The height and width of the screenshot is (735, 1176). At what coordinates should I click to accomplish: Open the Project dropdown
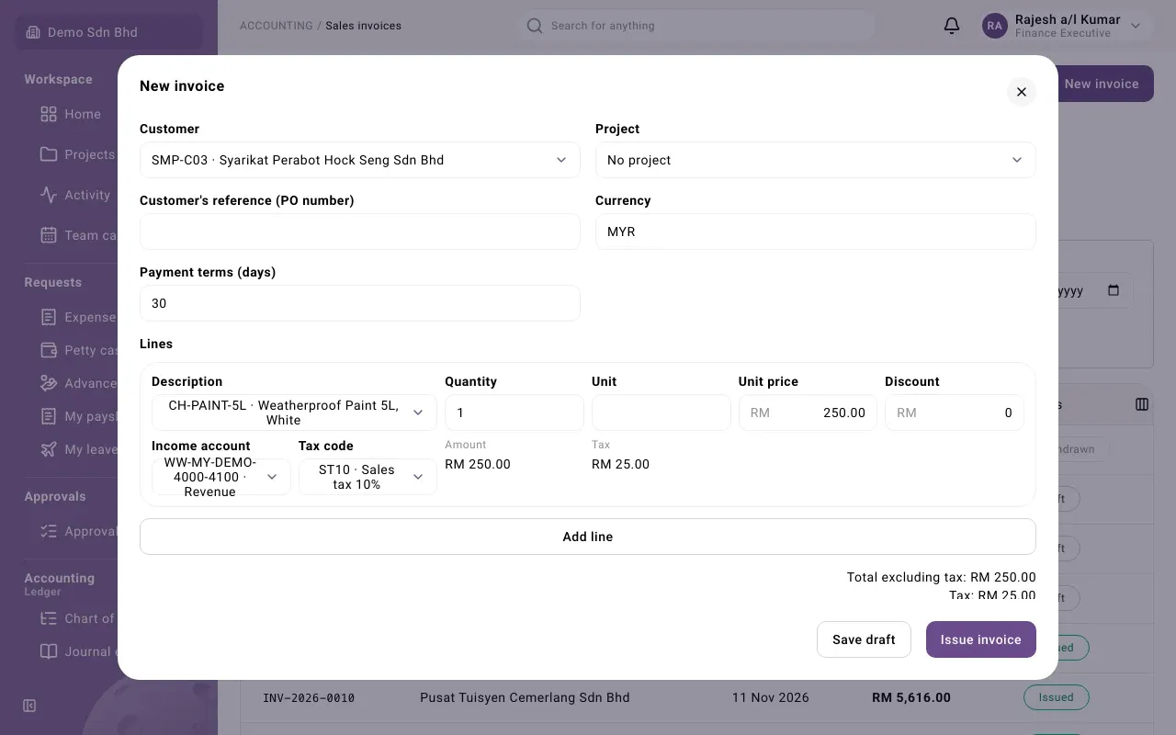point(816,160)
